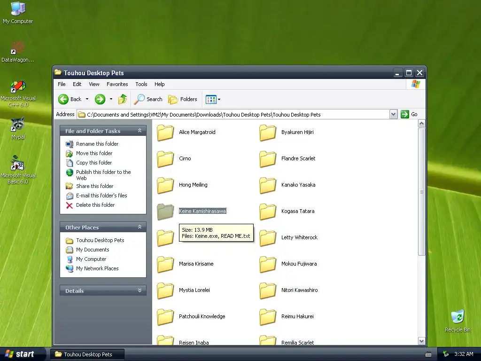Click Touhou Desktop Pets taskbar button

[87, 354]
